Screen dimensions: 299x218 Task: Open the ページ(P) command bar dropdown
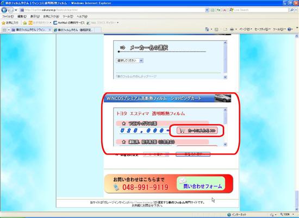246,29
